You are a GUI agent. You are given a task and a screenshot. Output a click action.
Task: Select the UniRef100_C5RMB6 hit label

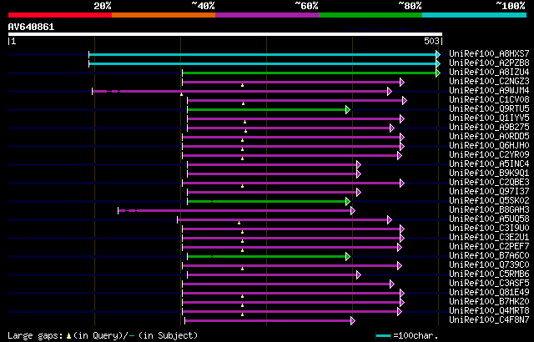[489, 274]
